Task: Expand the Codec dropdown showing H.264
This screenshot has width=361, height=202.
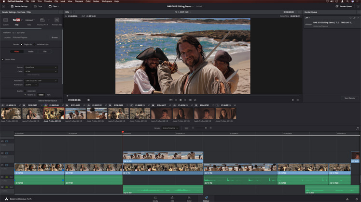Action: pyautogui.click(x=41, y=71)
